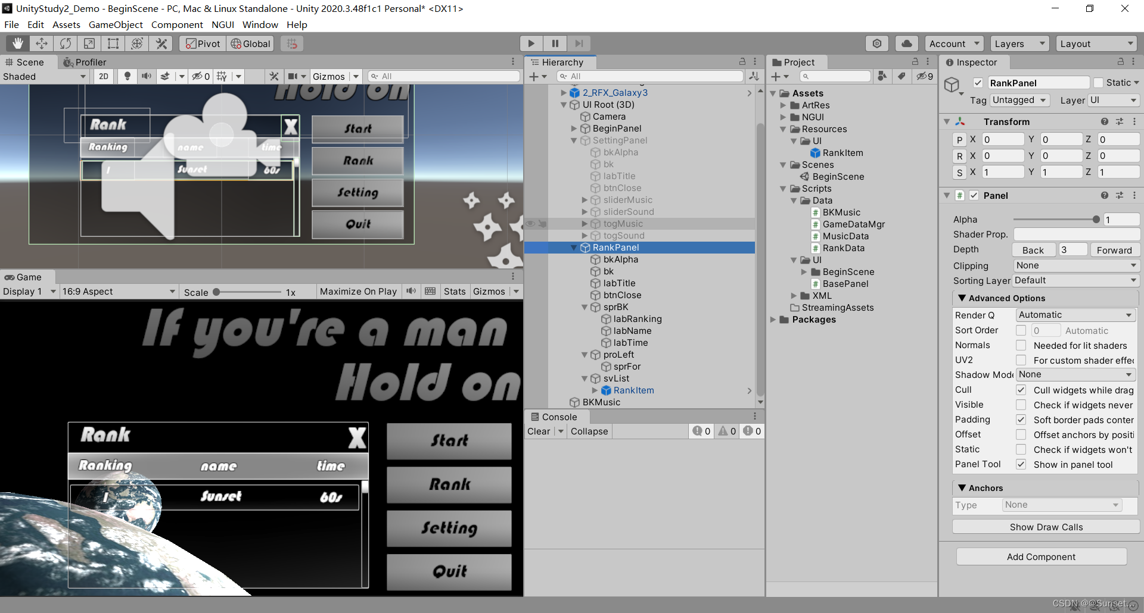Viewport: 1144px width, 613px height.
Task: Click the Depth Forward button
Action: pos(1114,250)
